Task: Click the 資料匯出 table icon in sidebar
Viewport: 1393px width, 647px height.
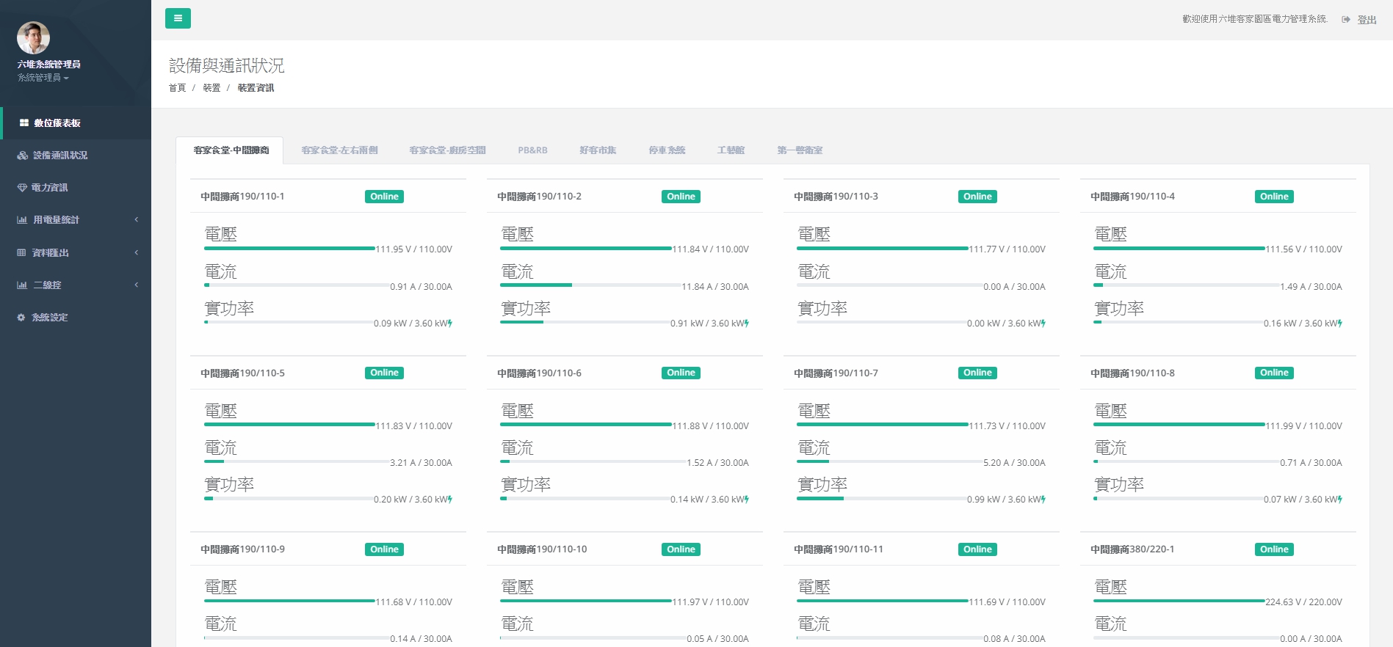Action: [22, 252]
